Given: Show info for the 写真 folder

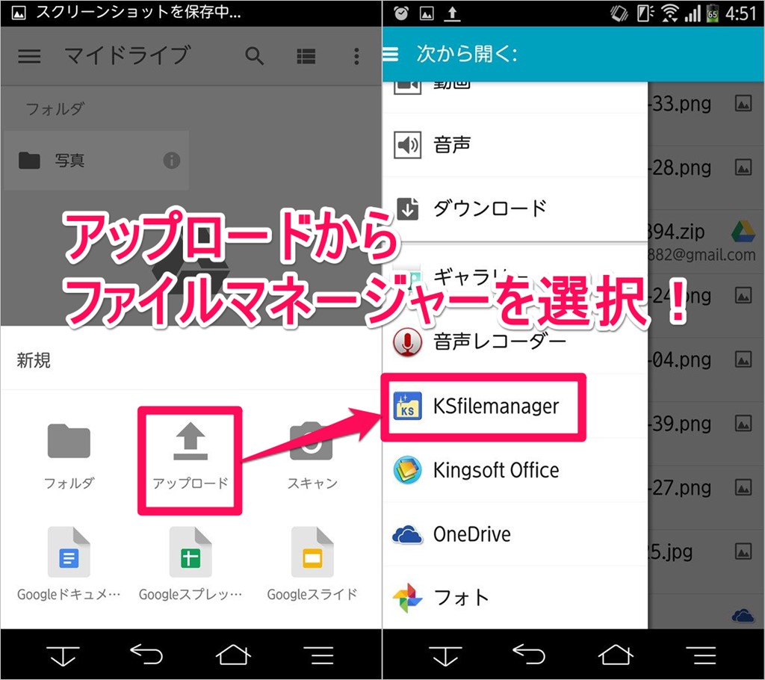Looking at the screenshot, I should click(x=172, y=160).
